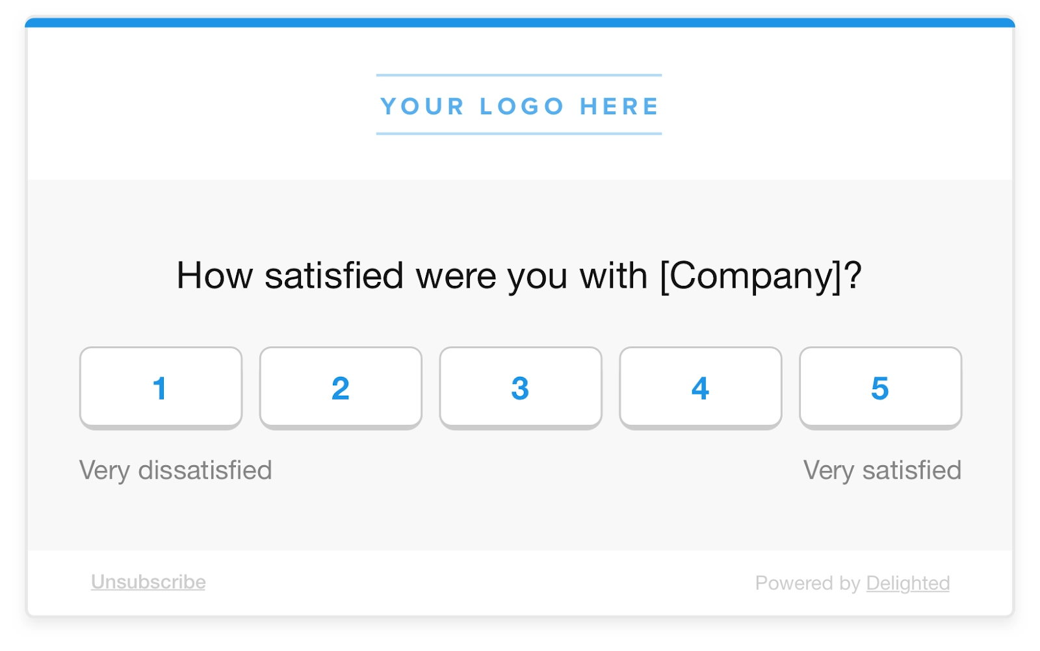1040x651 pixels.
Task: Click the YOUR LOGO HERE placeholder
Action: [519, 106]
